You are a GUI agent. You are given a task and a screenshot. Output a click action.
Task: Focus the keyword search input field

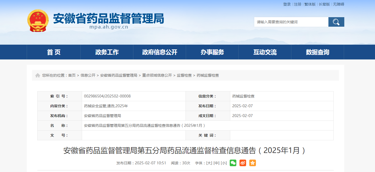tap(291, 22)
